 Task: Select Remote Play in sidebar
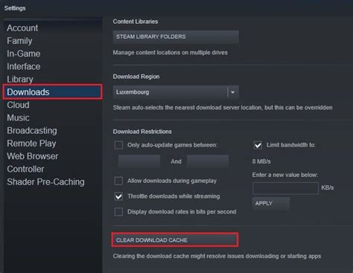pyautogui.click(x=31, y=144)
